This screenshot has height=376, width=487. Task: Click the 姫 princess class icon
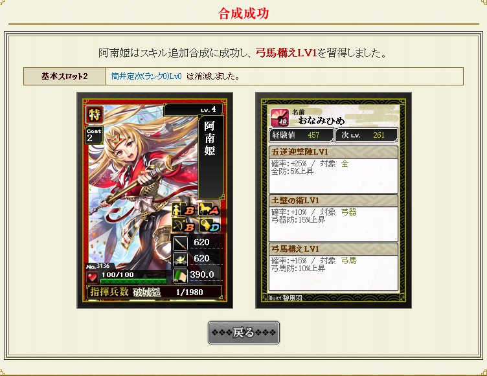(280, 118)
